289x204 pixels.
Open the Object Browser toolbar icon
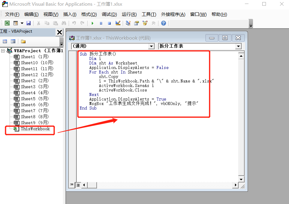(x=145, y=23)
